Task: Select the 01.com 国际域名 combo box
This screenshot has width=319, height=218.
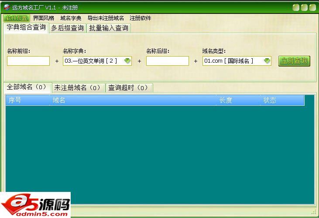Action: click(237, 61)
